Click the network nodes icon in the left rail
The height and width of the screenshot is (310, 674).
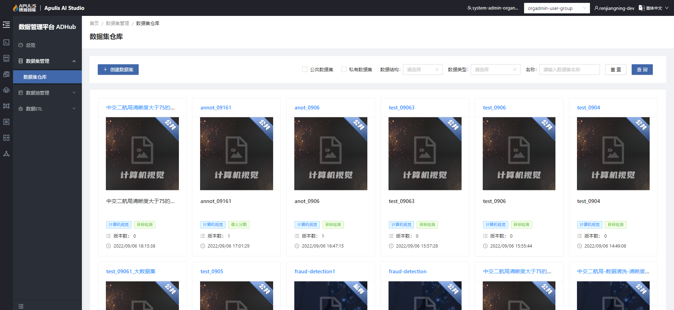(6, 154)
